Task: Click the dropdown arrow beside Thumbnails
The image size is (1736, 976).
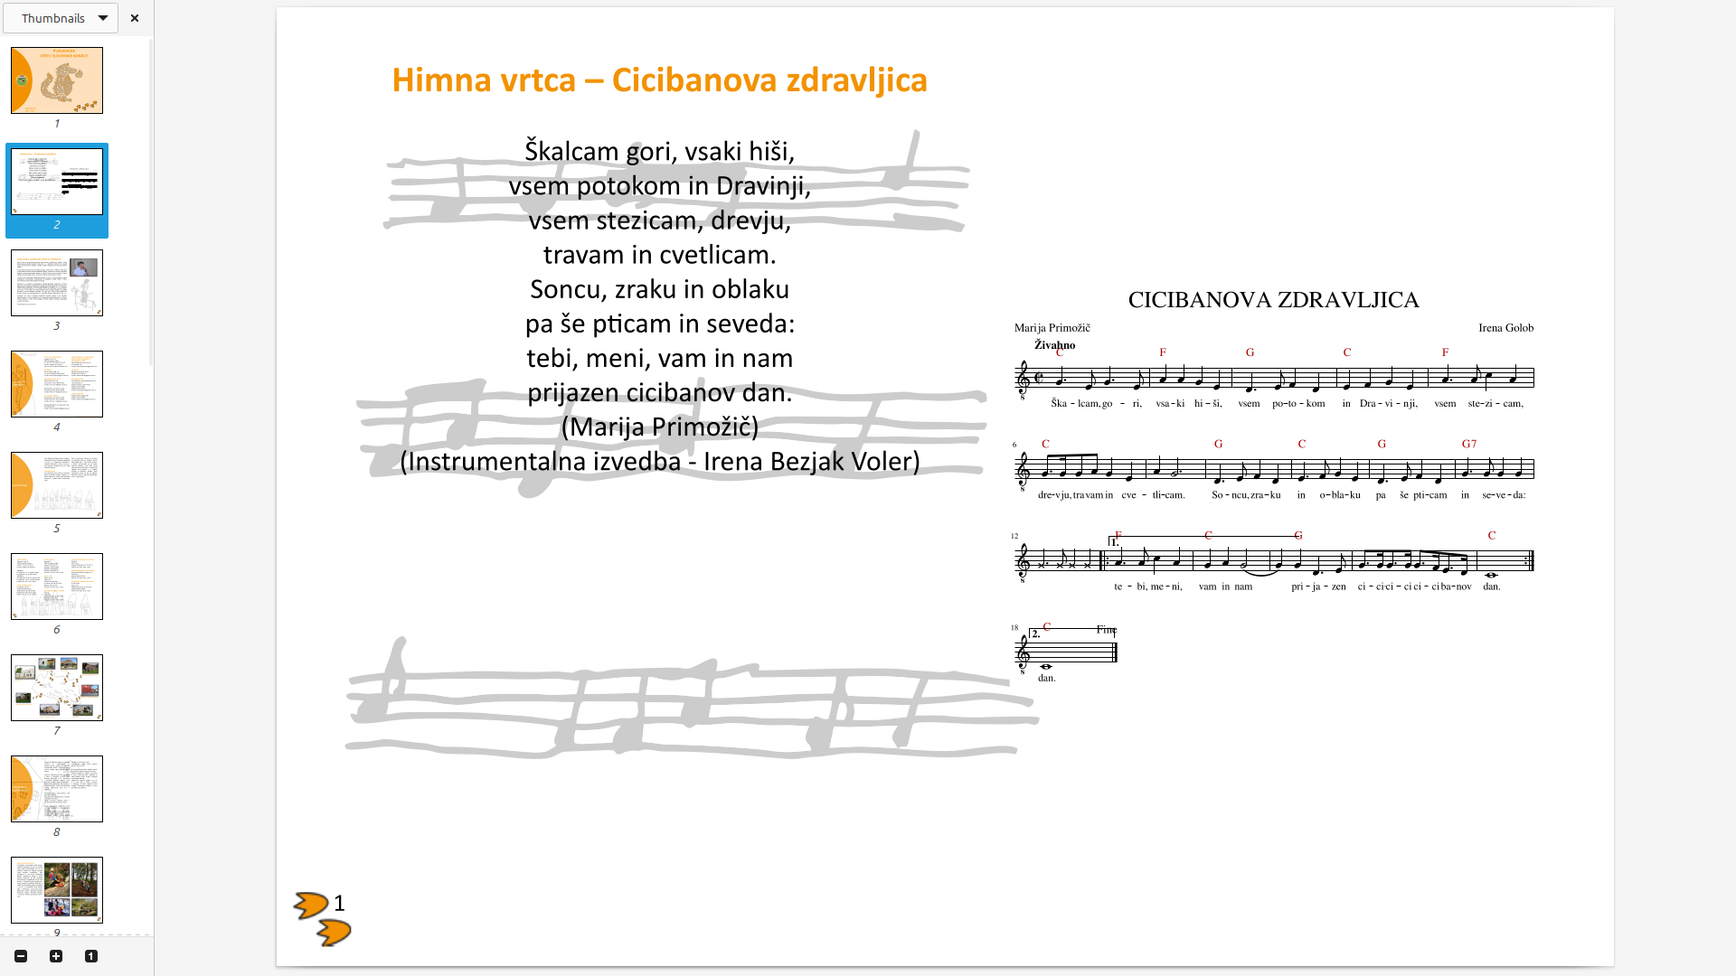Action: [x=103, y=18]
